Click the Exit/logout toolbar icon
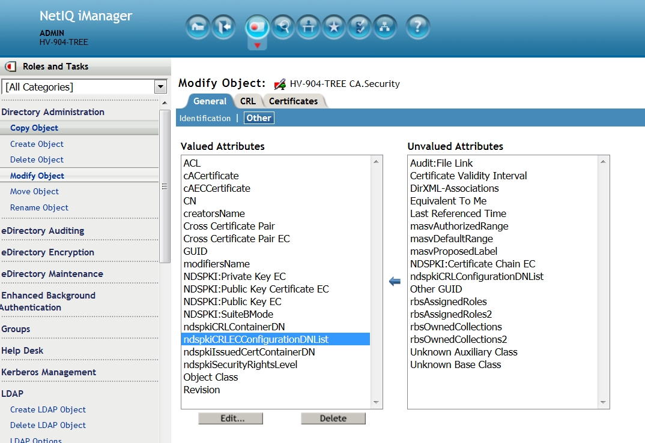 223,27
